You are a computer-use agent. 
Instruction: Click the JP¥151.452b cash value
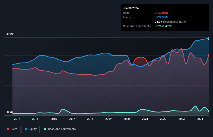click(163, 26)
